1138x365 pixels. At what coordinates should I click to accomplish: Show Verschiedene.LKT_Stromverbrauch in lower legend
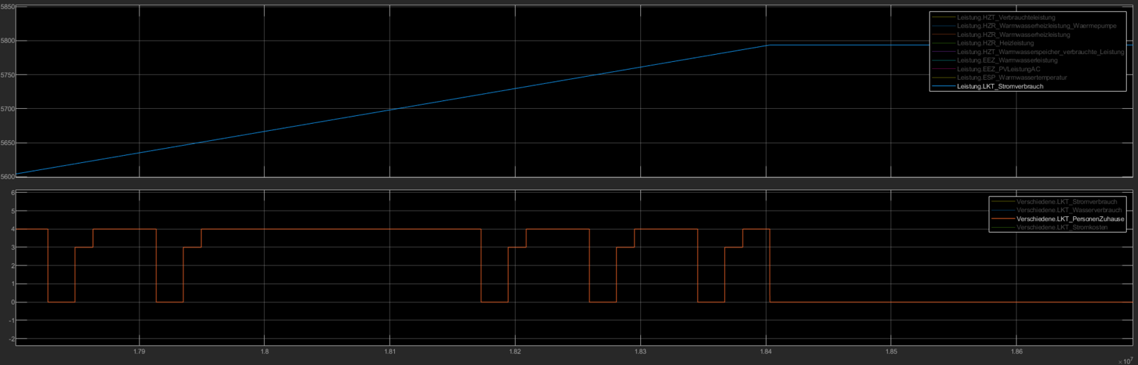[1066, 202]
